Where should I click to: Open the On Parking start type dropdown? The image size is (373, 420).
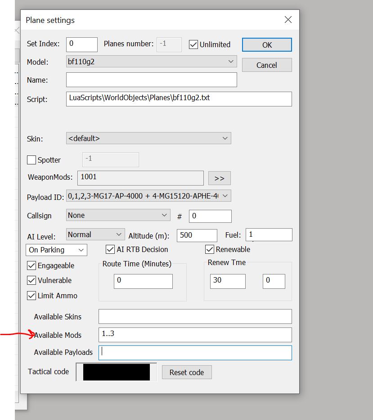point(56,250)
